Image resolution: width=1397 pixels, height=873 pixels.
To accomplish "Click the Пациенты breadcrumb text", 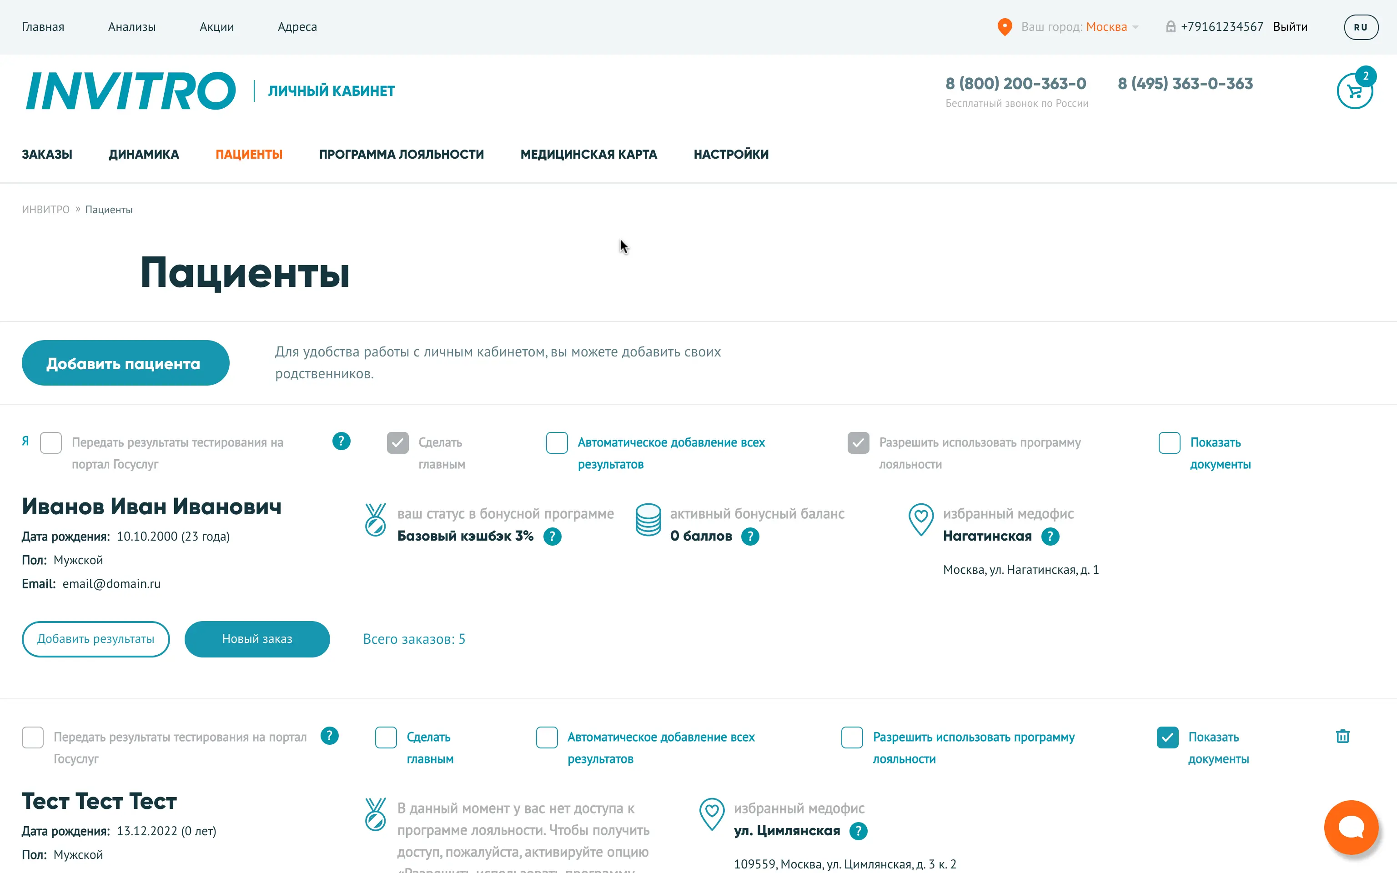I will [x=109, y=210].
